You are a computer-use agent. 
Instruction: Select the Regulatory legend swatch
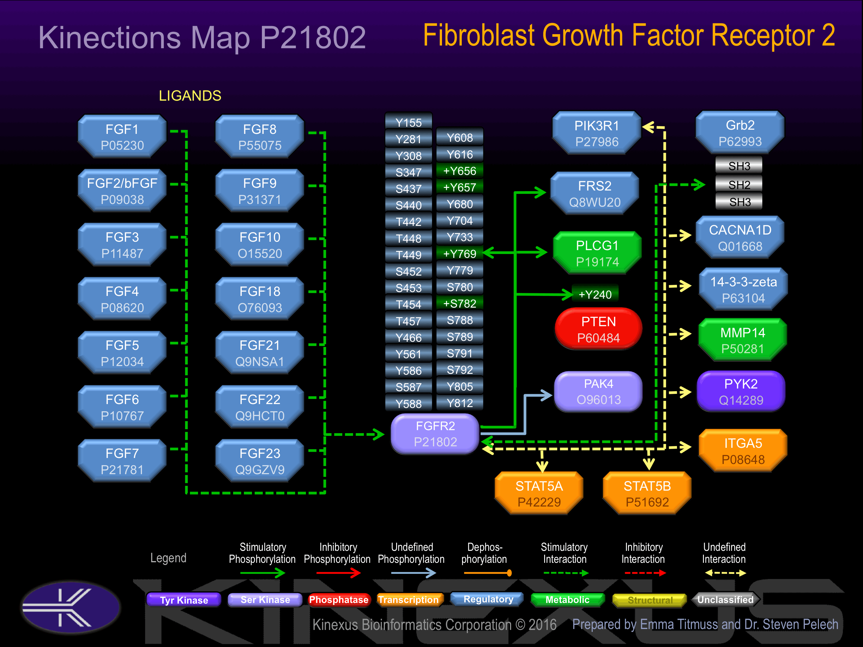[x=488, y=599]
